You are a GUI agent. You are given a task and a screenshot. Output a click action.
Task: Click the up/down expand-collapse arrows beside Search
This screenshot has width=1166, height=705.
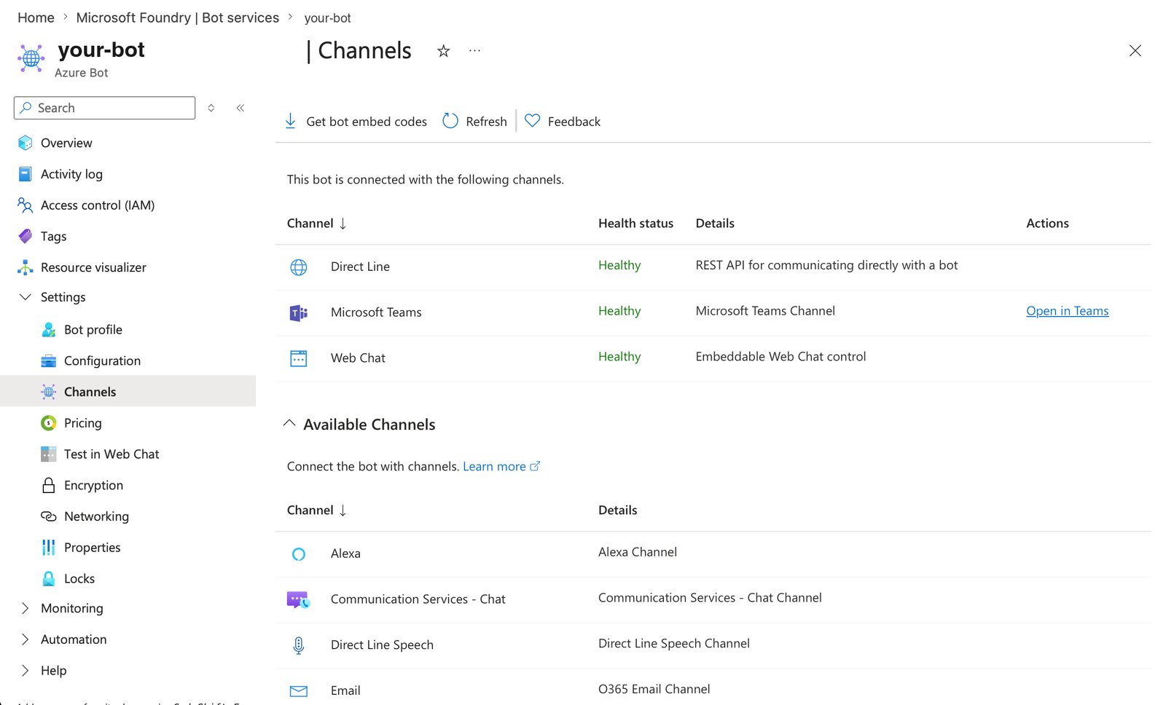click(211, 108)
